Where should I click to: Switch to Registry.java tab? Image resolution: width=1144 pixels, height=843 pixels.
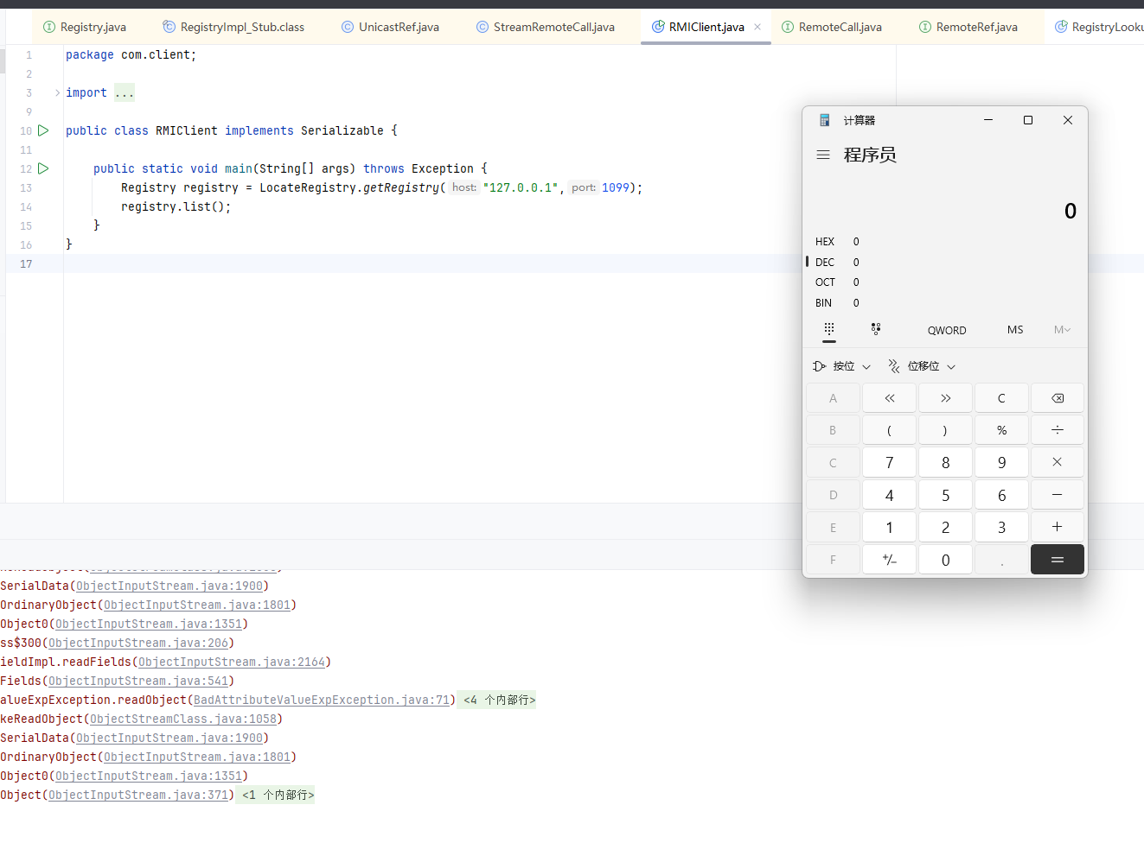coord(85,27)
